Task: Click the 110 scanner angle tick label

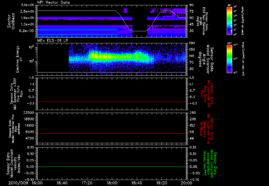Action: [192, 56]
